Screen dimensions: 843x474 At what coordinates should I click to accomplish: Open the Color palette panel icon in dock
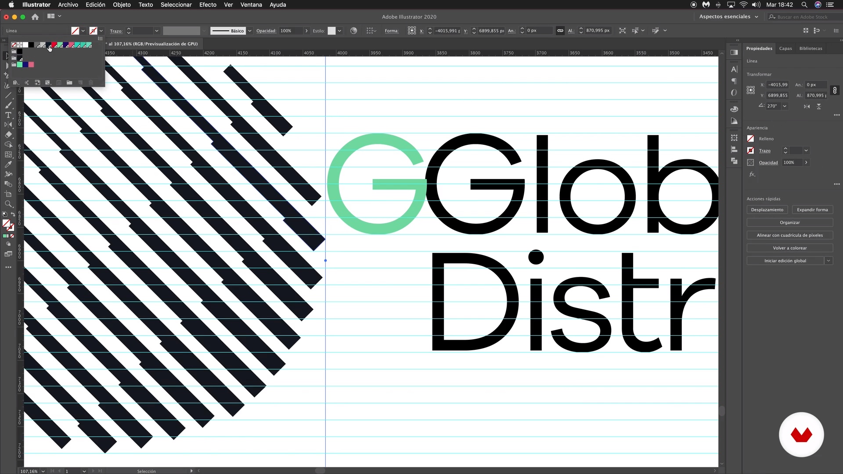coord(734,109)
